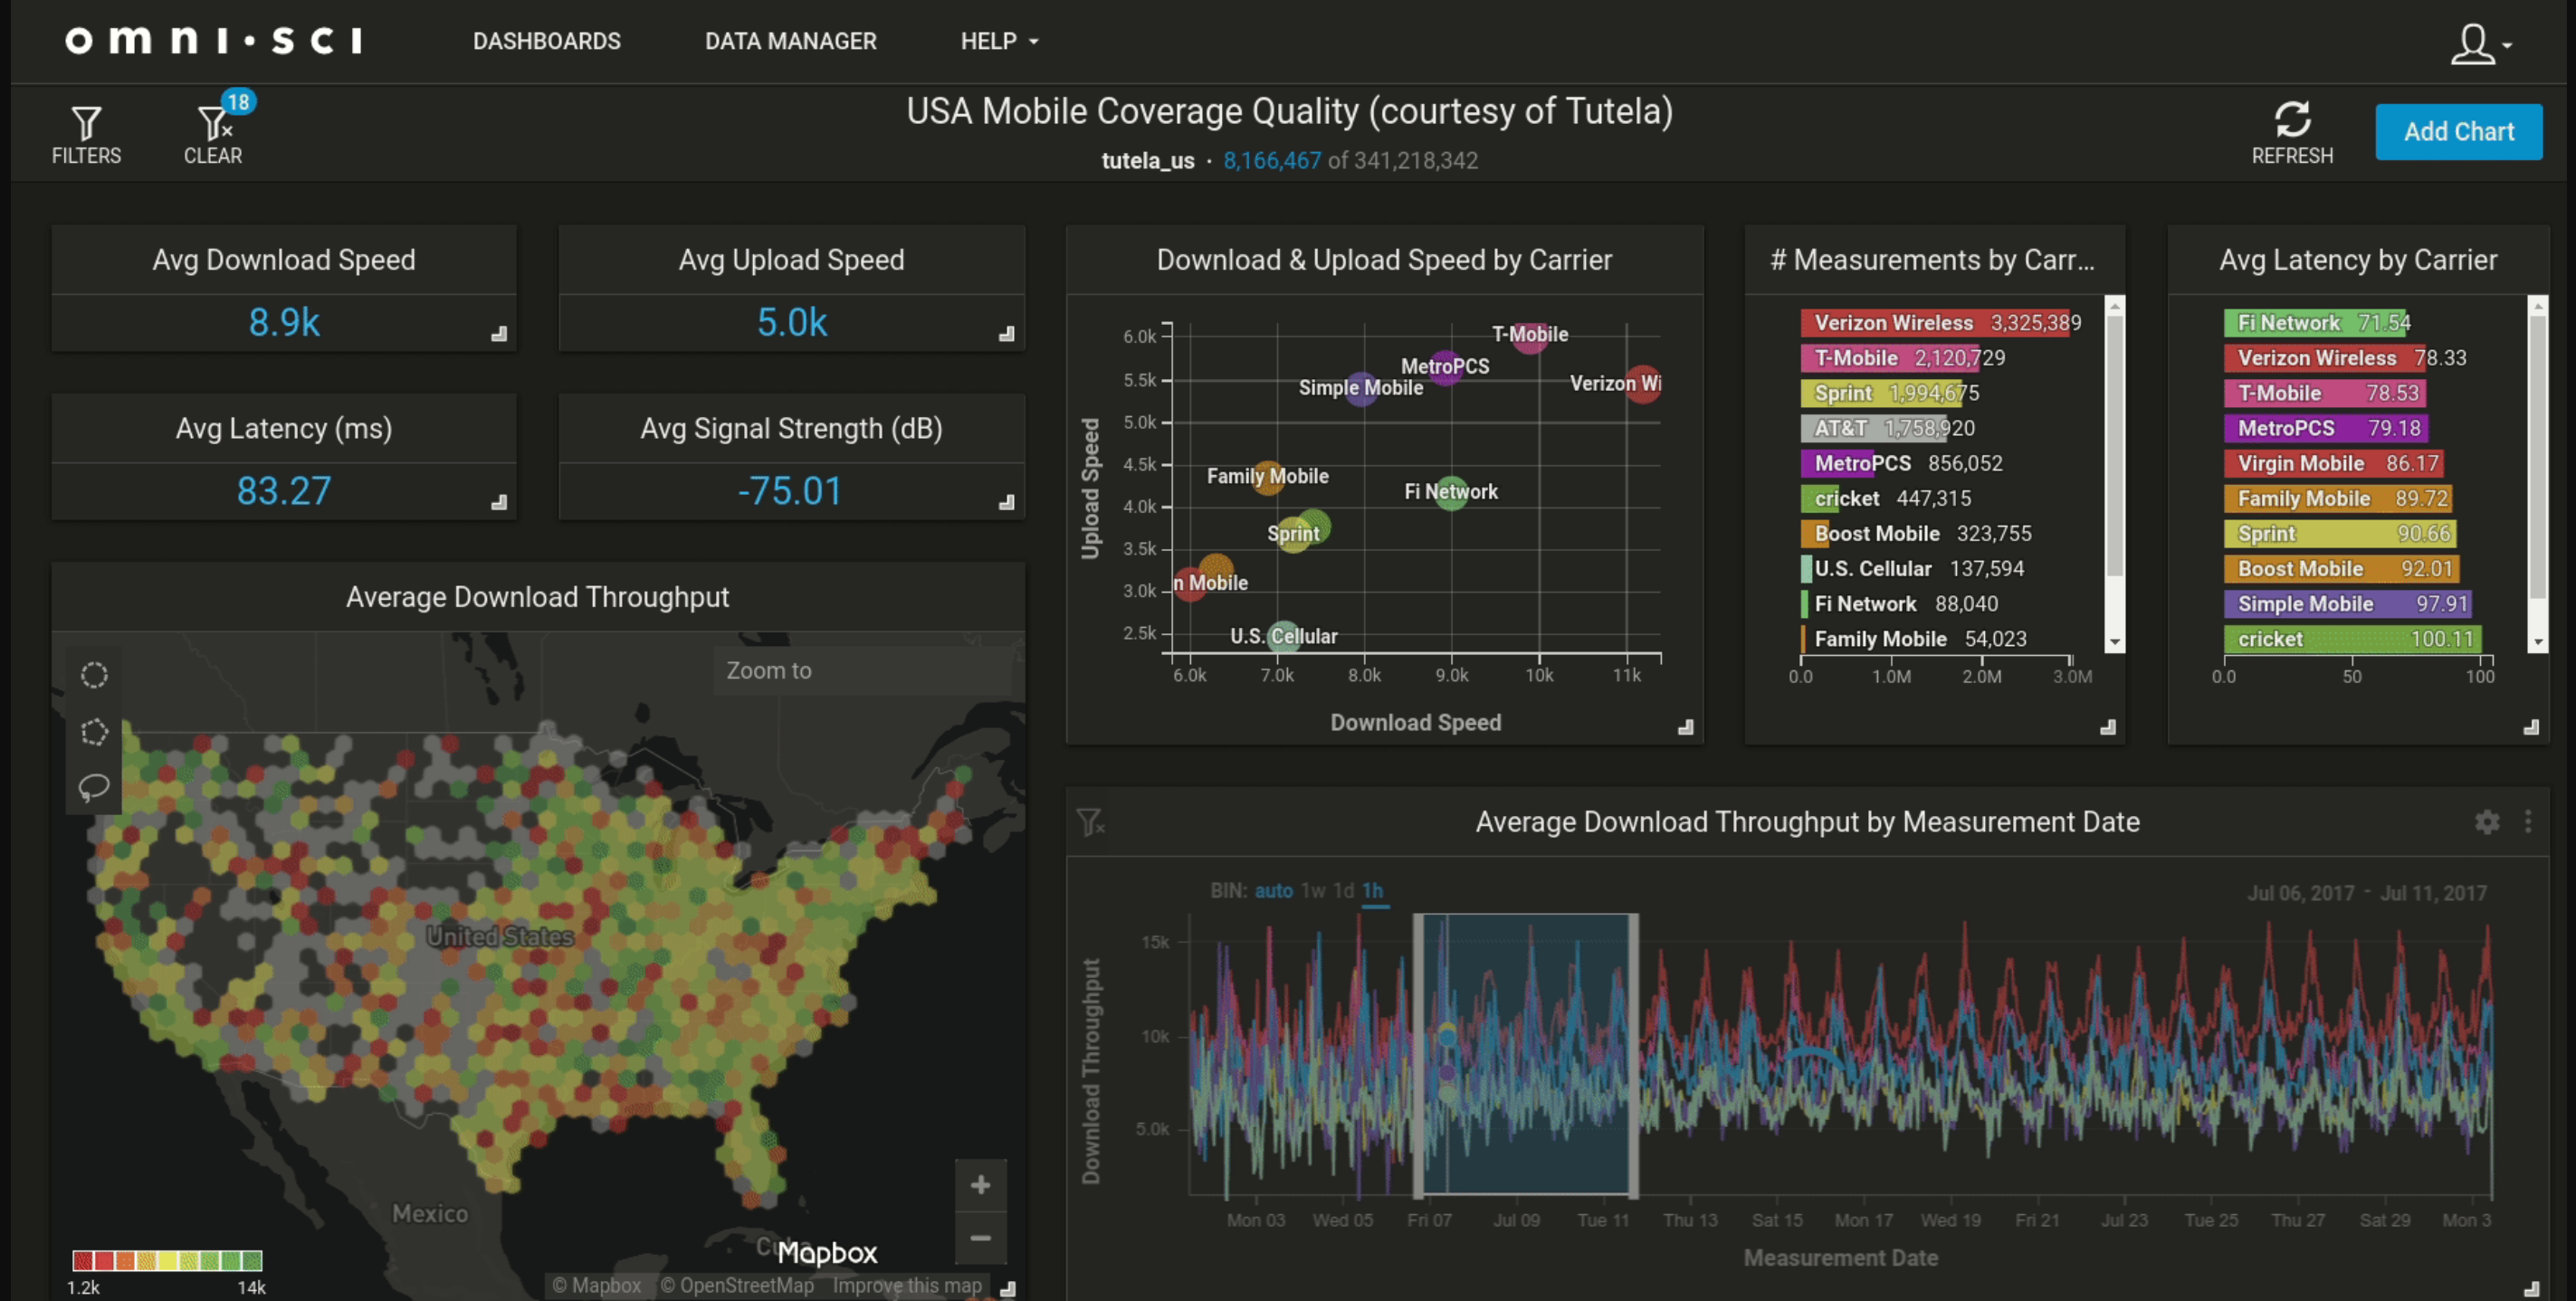Set time bin to auto
Screen dimensions: 2576x1301
pos(1273,890)
